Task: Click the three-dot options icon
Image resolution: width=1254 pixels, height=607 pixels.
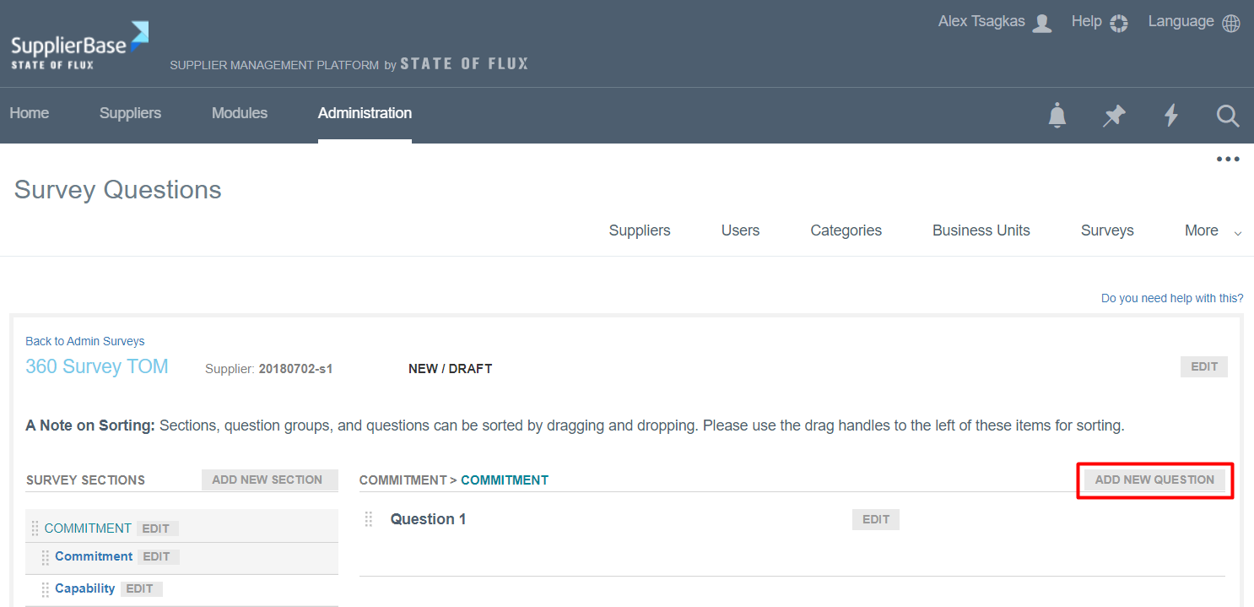Action: (x=1227, y=159)
